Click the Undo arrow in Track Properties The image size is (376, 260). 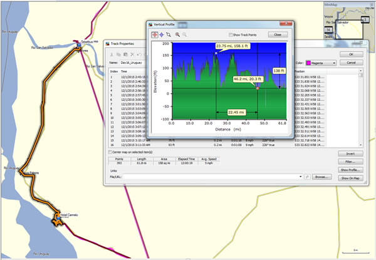click(x=139, y=55)
